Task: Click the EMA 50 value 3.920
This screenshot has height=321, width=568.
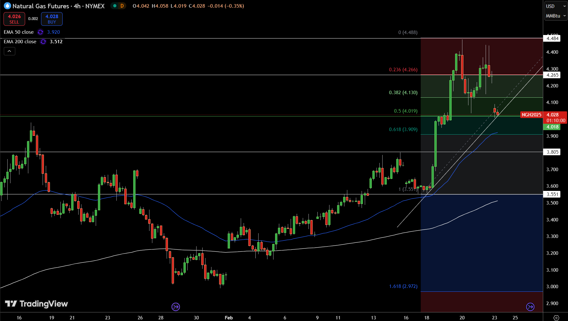Action: [x=53, y=32]
